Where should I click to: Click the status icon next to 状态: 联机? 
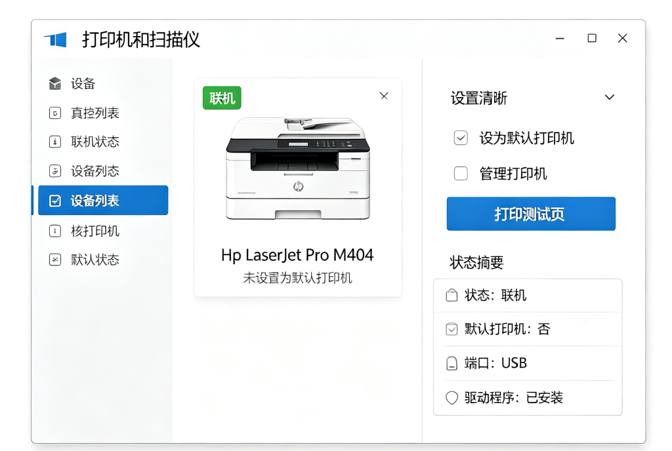[x=451, y=295]
